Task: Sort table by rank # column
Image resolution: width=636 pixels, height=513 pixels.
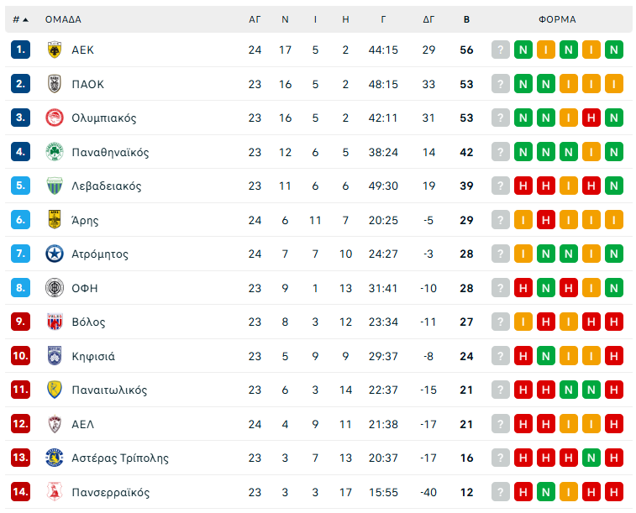Action: 20,19
